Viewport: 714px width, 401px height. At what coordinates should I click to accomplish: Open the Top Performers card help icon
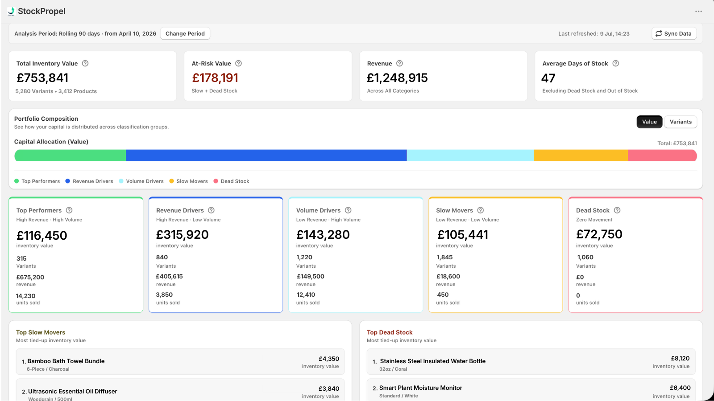(x=69, y=210)
